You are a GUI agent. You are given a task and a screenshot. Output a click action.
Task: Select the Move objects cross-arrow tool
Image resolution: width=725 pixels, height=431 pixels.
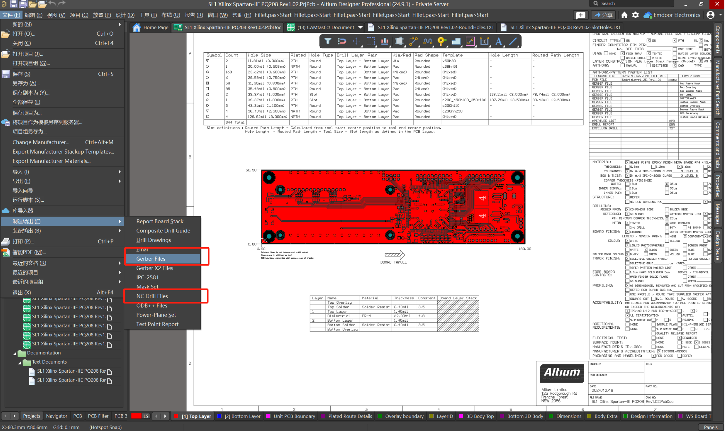point(356,41)
